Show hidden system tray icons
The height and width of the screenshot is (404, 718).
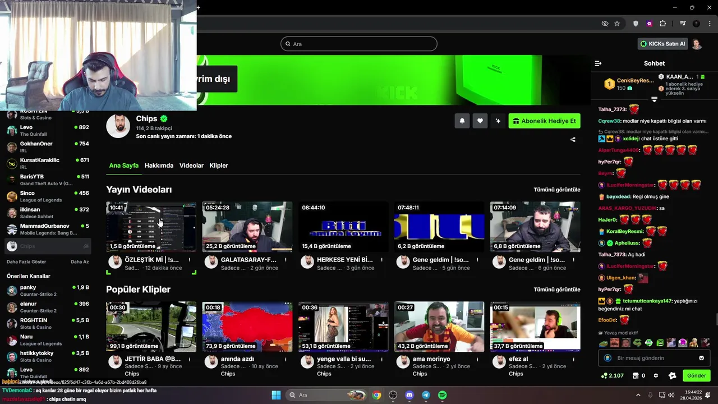tap(638, 395)
